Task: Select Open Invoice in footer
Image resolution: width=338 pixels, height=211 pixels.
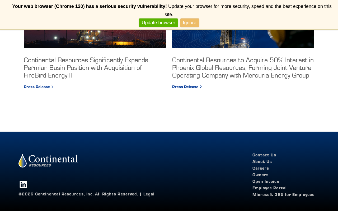Action: [x=266, y=181]
